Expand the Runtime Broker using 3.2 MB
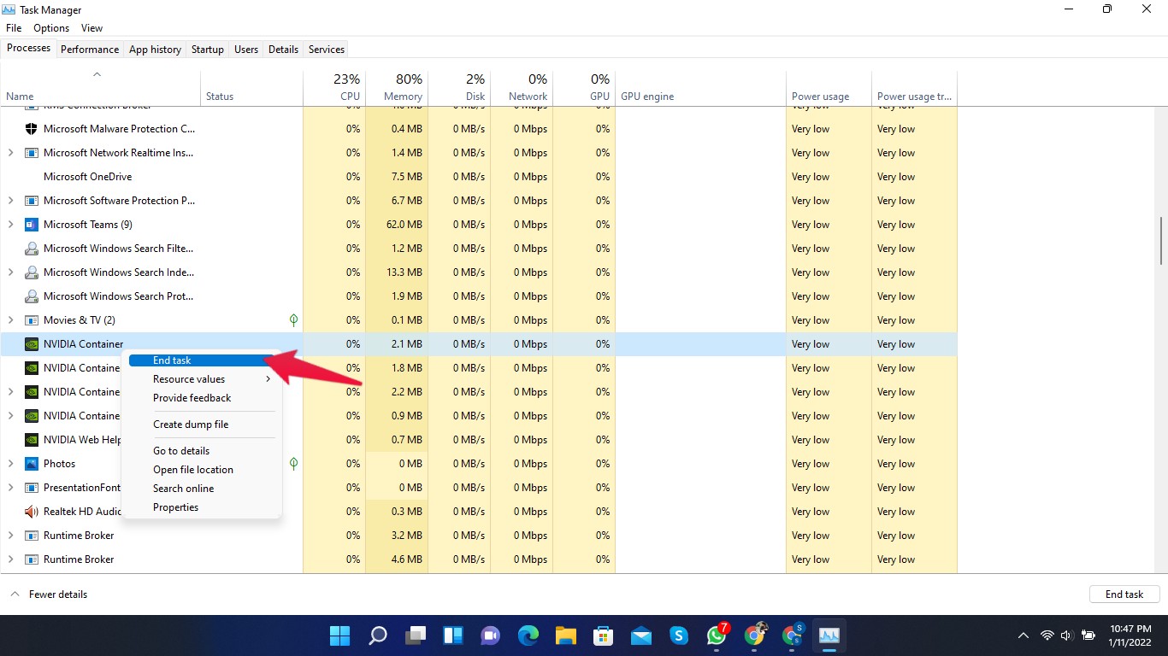Screen dimensions: 1168x656 [x=10, y=536]
